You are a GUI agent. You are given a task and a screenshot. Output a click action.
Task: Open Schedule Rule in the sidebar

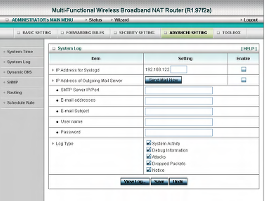pos(21,103)
